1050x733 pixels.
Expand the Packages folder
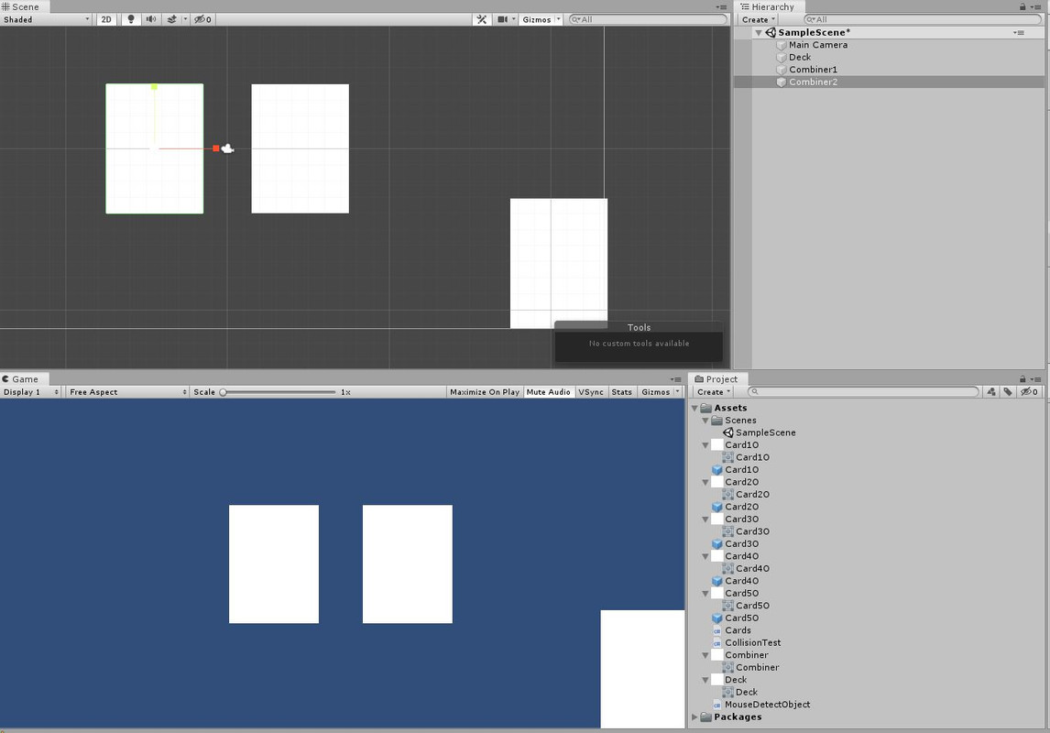point(695,717)
